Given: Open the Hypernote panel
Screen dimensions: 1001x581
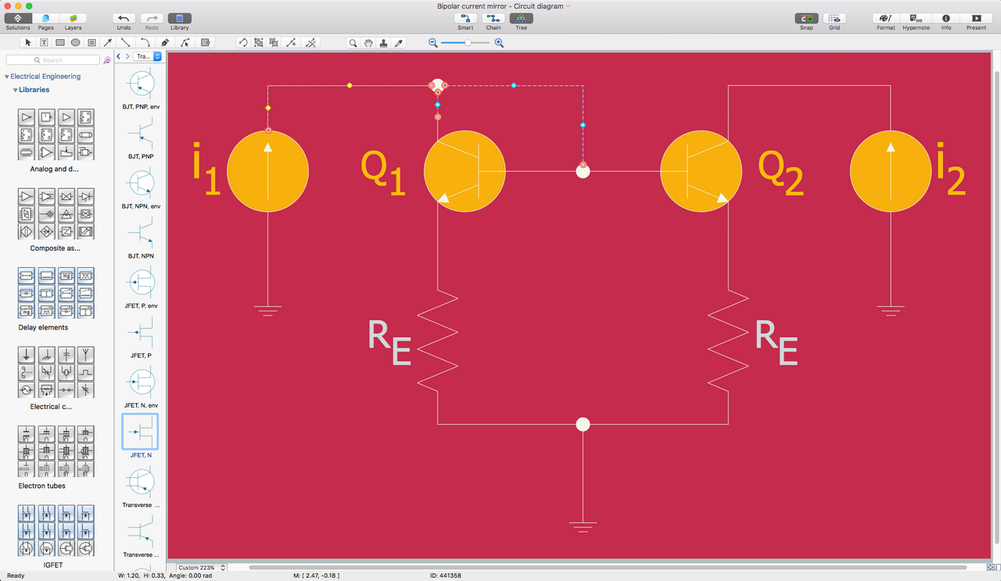Looking at the screenshot, I should pos(916,20).
